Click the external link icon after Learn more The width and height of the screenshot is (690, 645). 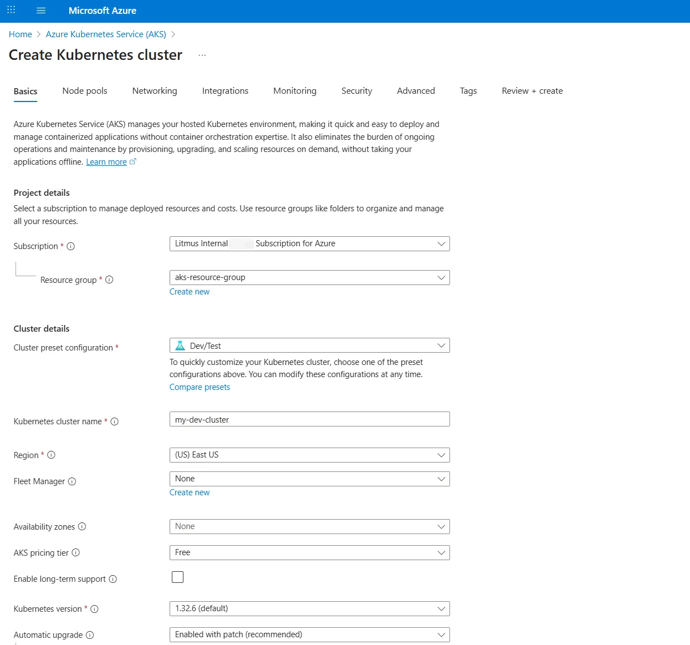(x=133, y=162)
